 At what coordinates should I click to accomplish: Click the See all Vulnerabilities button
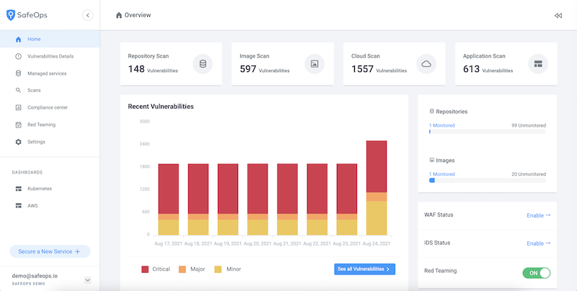pyautogui.click(x=365, y=269)
